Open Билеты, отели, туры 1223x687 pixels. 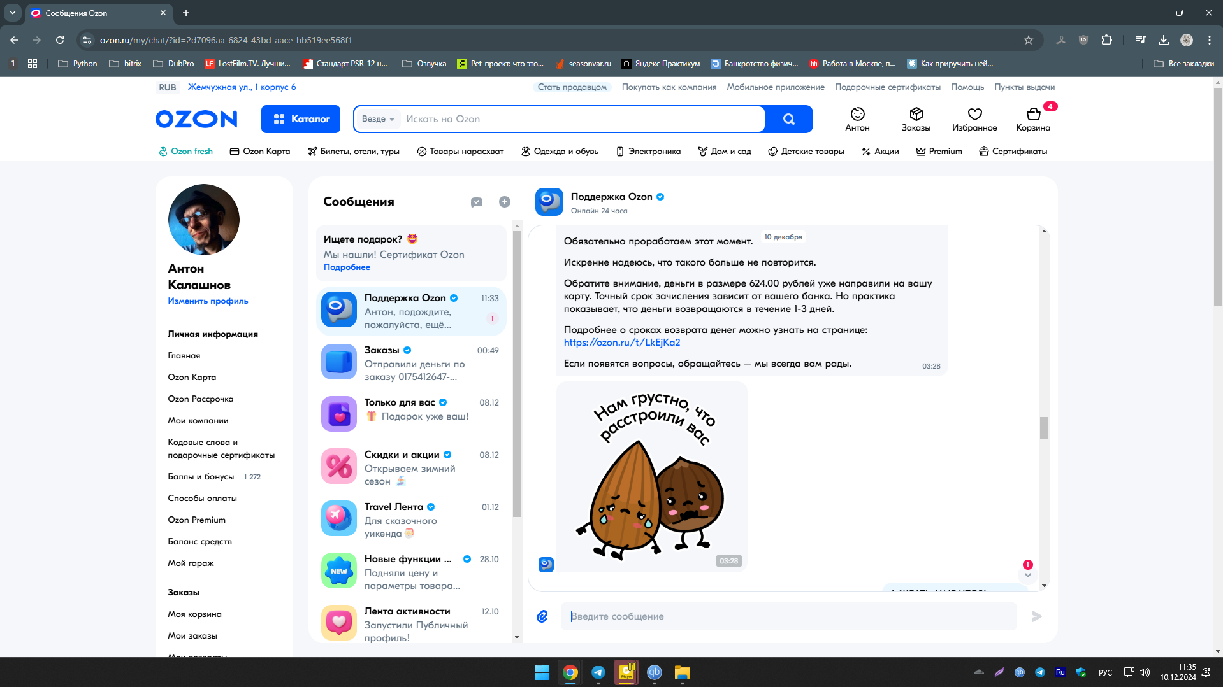pos(353,152)
